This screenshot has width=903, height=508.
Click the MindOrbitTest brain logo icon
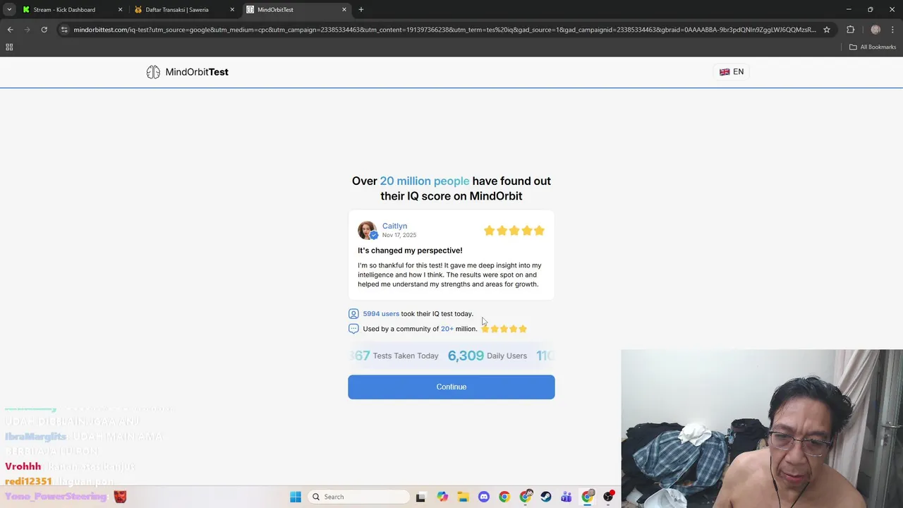pos(153,72)
